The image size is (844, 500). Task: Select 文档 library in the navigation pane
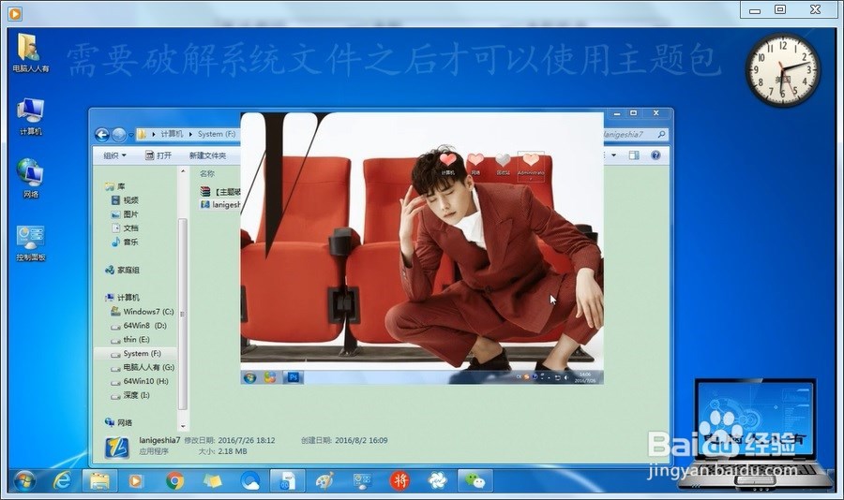tap(125, 228)
